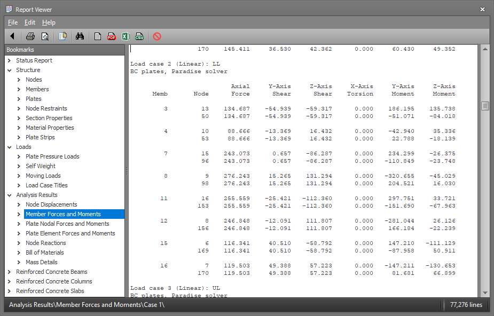The width and height of the screenshot is (494, 316).
Task: Select Plate Element Forces and Moments
Action: point(70,233)
